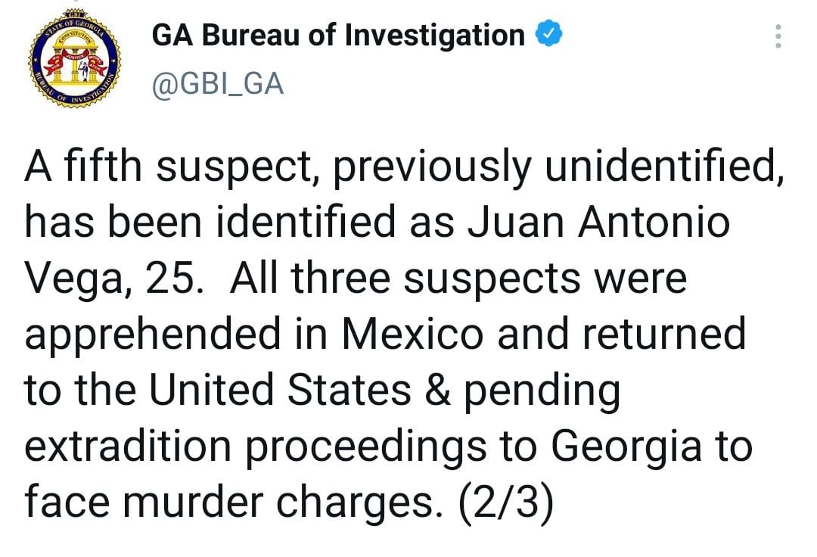The image size is (817, 557).
Task: Click the @GBI_GA handle
Action: [218, 83]
